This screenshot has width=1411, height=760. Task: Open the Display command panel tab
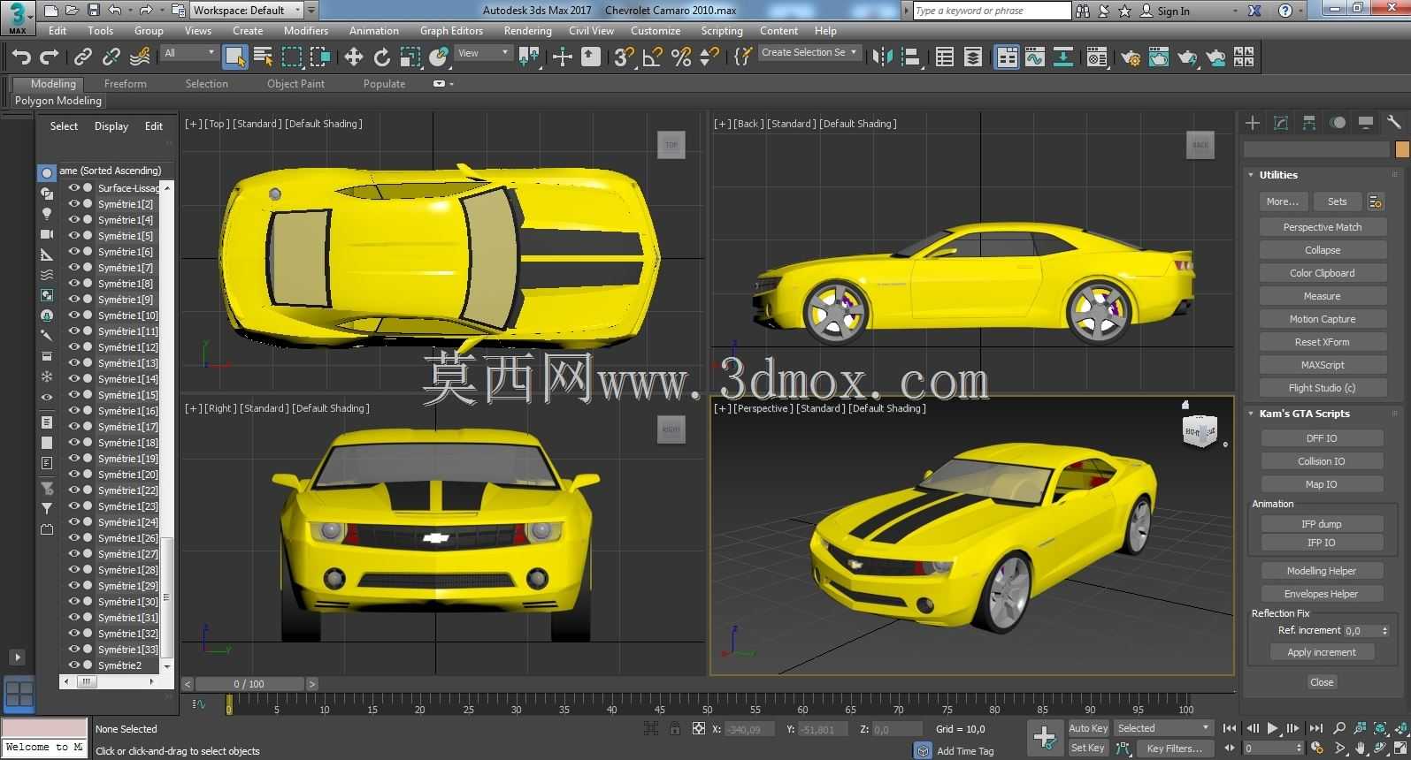click(1366, 123)
